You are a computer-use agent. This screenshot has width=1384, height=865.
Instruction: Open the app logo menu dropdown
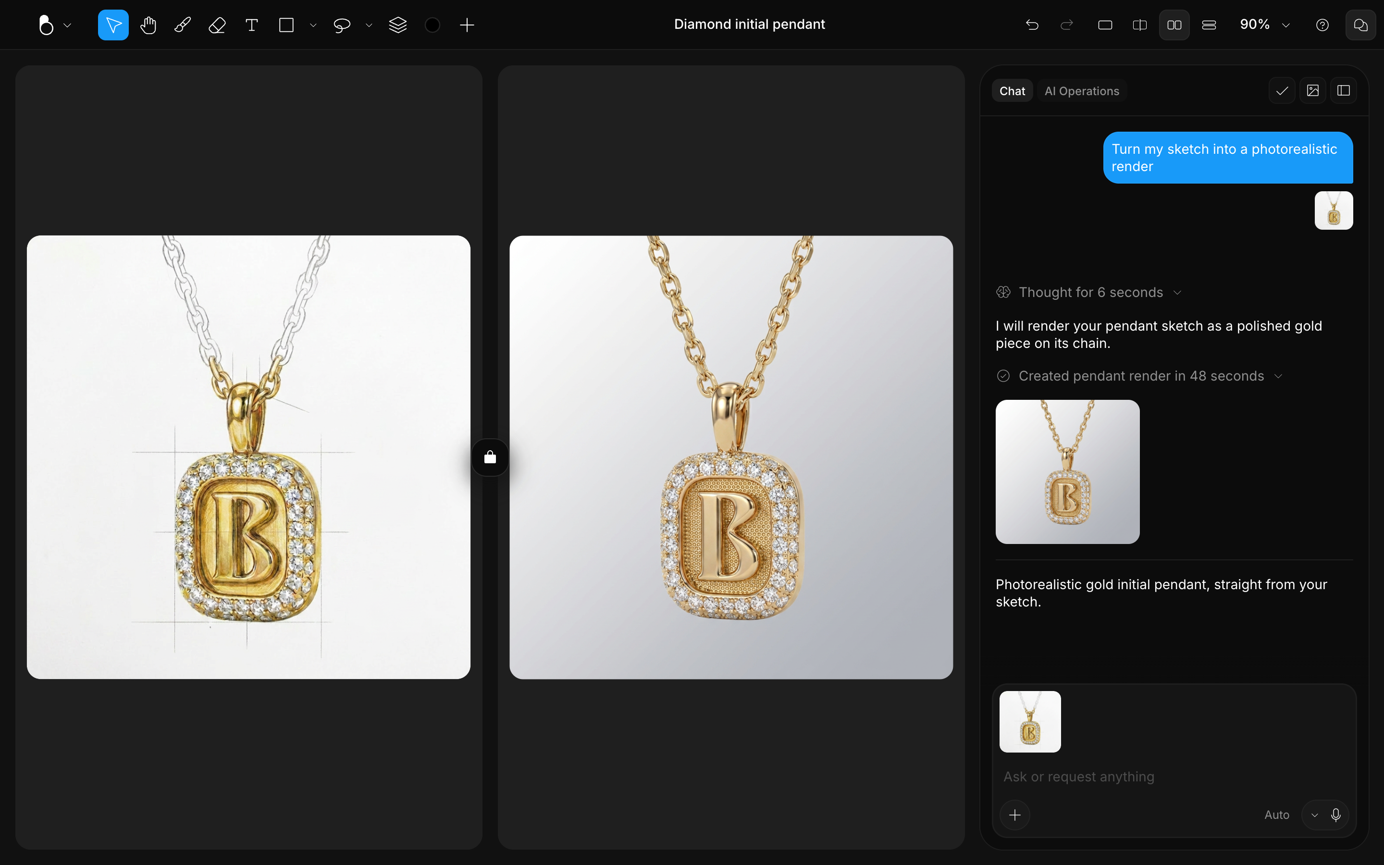[x=54, y=25]
